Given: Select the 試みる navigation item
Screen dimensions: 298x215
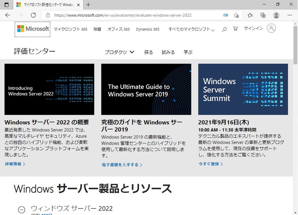Looking at the screenshot, I should [x=168, y=52].
